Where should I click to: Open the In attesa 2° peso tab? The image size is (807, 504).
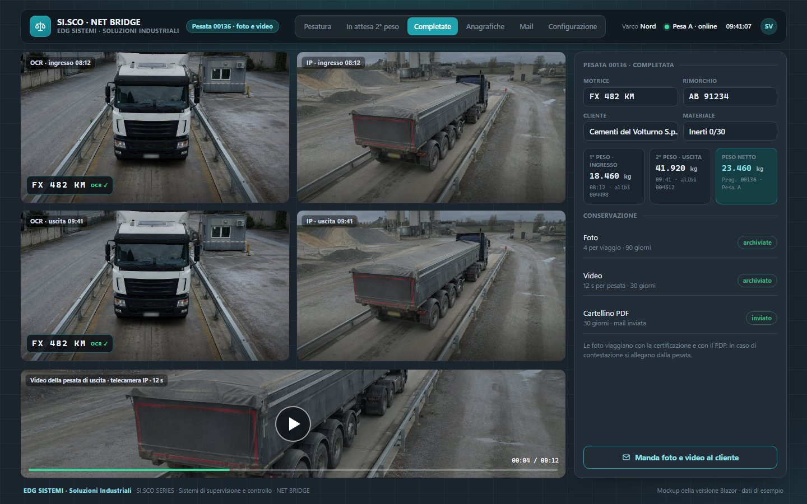click(x=372, y=26)
